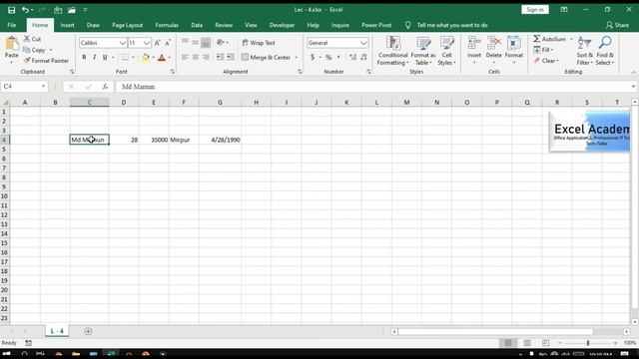The image size is (639, 359).
Task: Increase font size with the larger A
Action: pyautogui.click(x=158, y=43)
